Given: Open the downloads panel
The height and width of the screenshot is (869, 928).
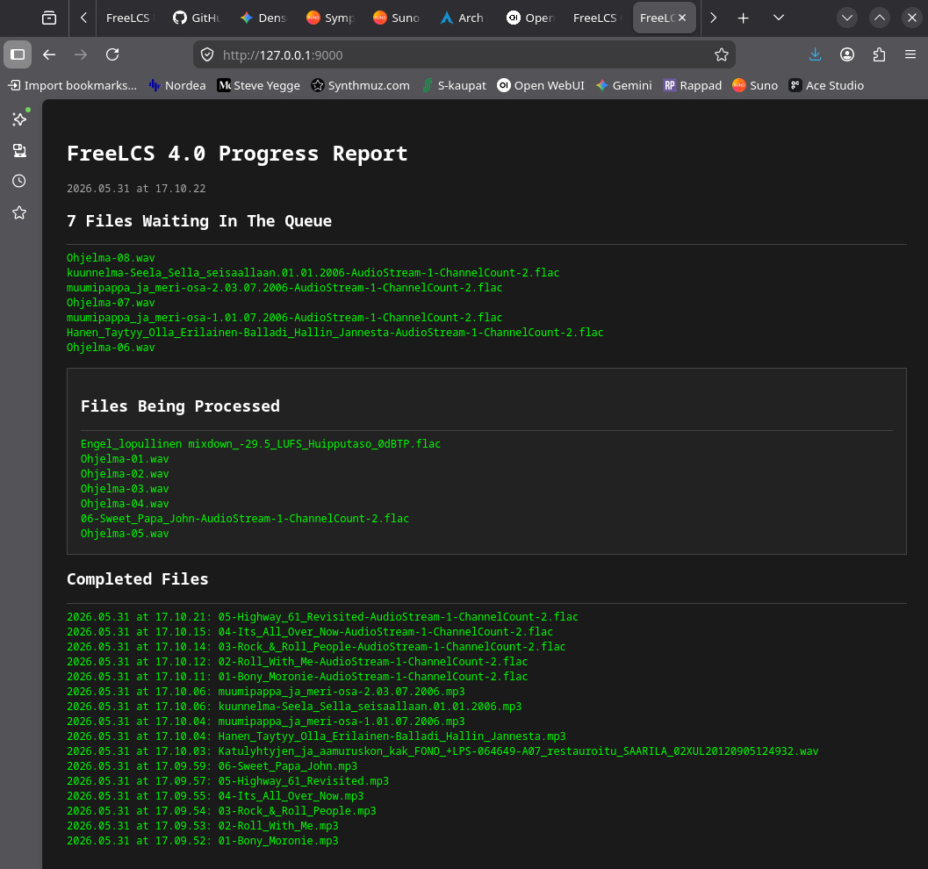Looking at the screenshot, I should [815, 55].
